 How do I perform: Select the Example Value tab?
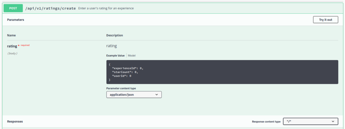pos(115,56)
